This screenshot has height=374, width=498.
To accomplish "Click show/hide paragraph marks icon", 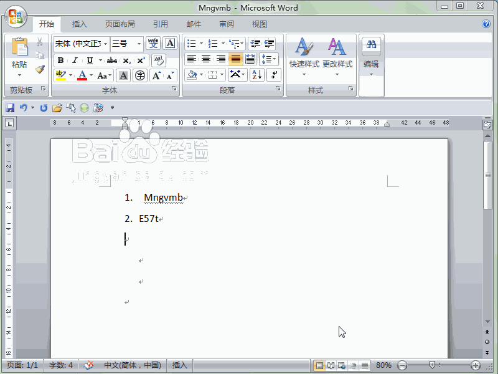I will tap(274, 75).
